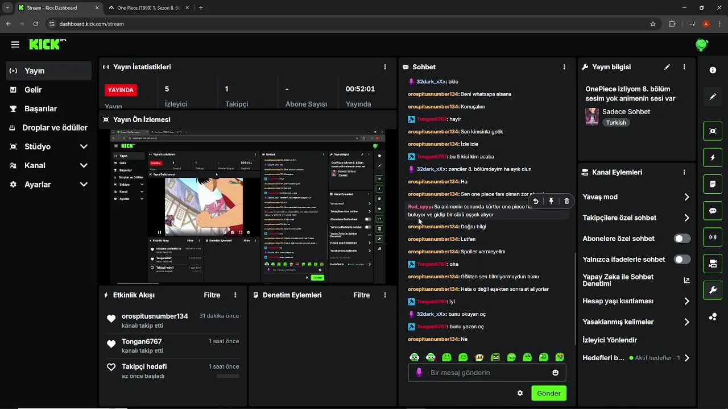Click the green Gönder button

(x=549, y=393)
